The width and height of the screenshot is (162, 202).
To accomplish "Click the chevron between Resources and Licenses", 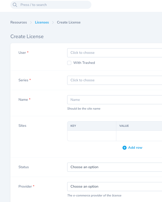I will click(31, 22).
